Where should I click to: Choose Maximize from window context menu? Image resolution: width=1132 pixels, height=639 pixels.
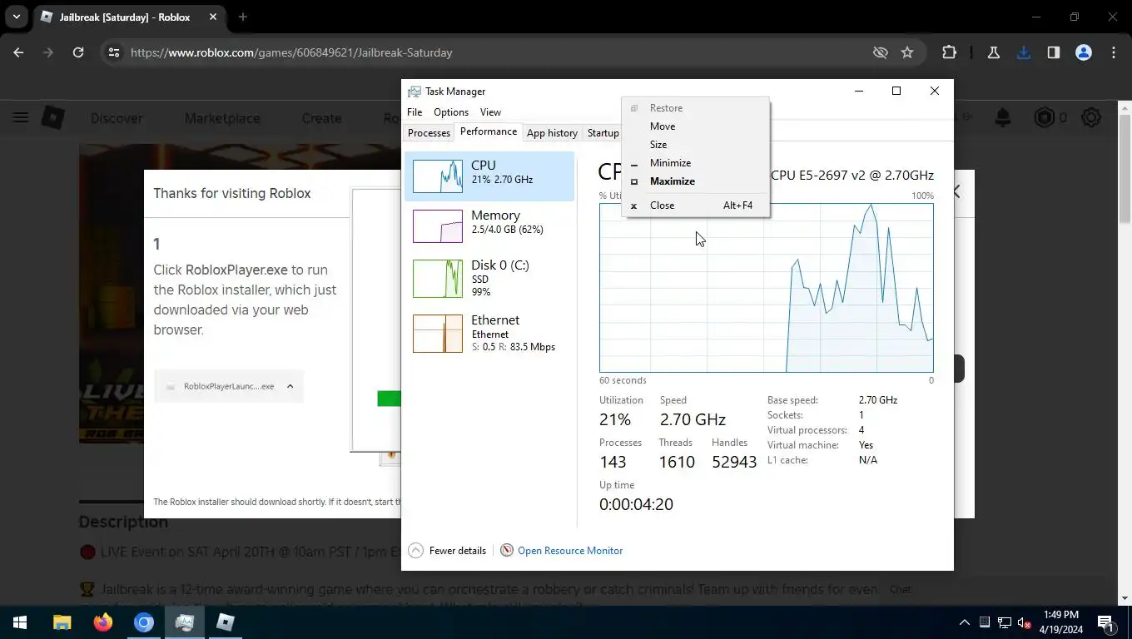(x=695, y=181)
